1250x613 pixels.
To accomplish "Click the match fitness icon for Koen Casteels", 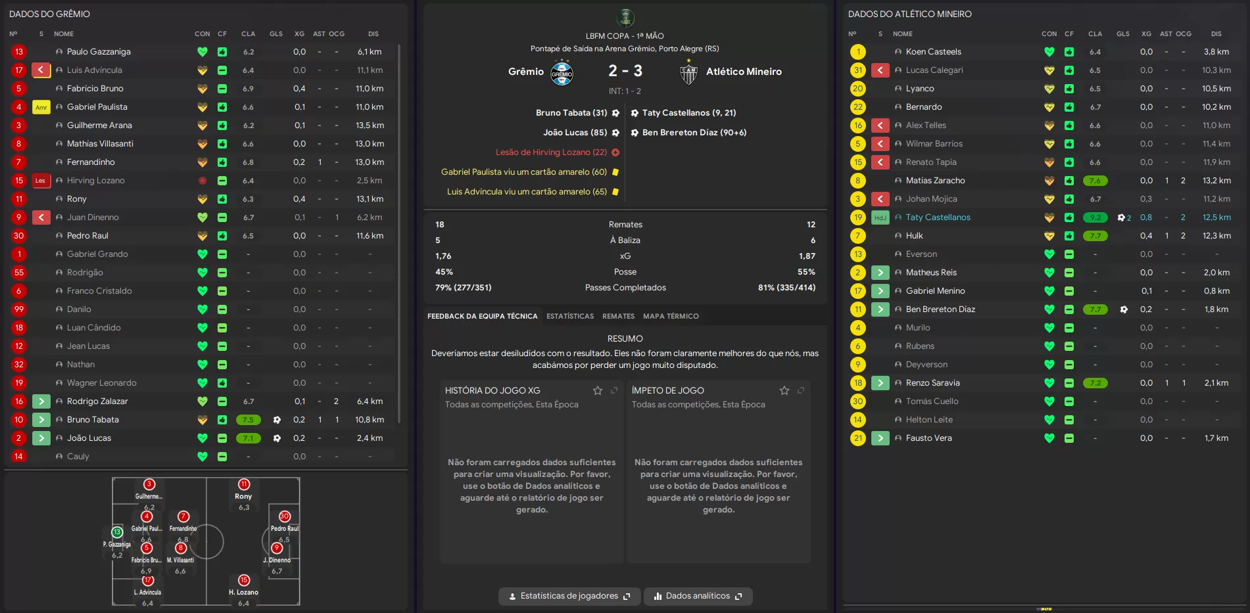I will click(1069, 52).
